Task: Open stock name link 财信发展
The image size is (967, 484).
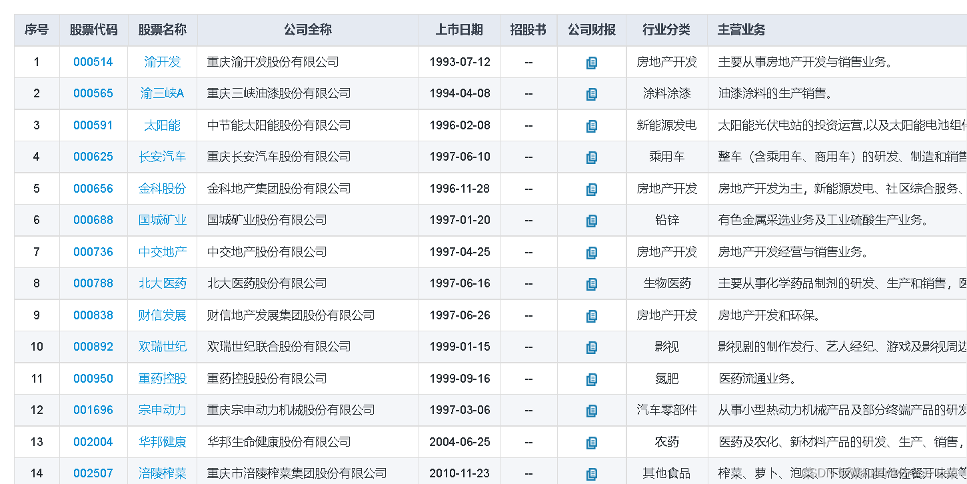Action: click(x=163, y=315)
